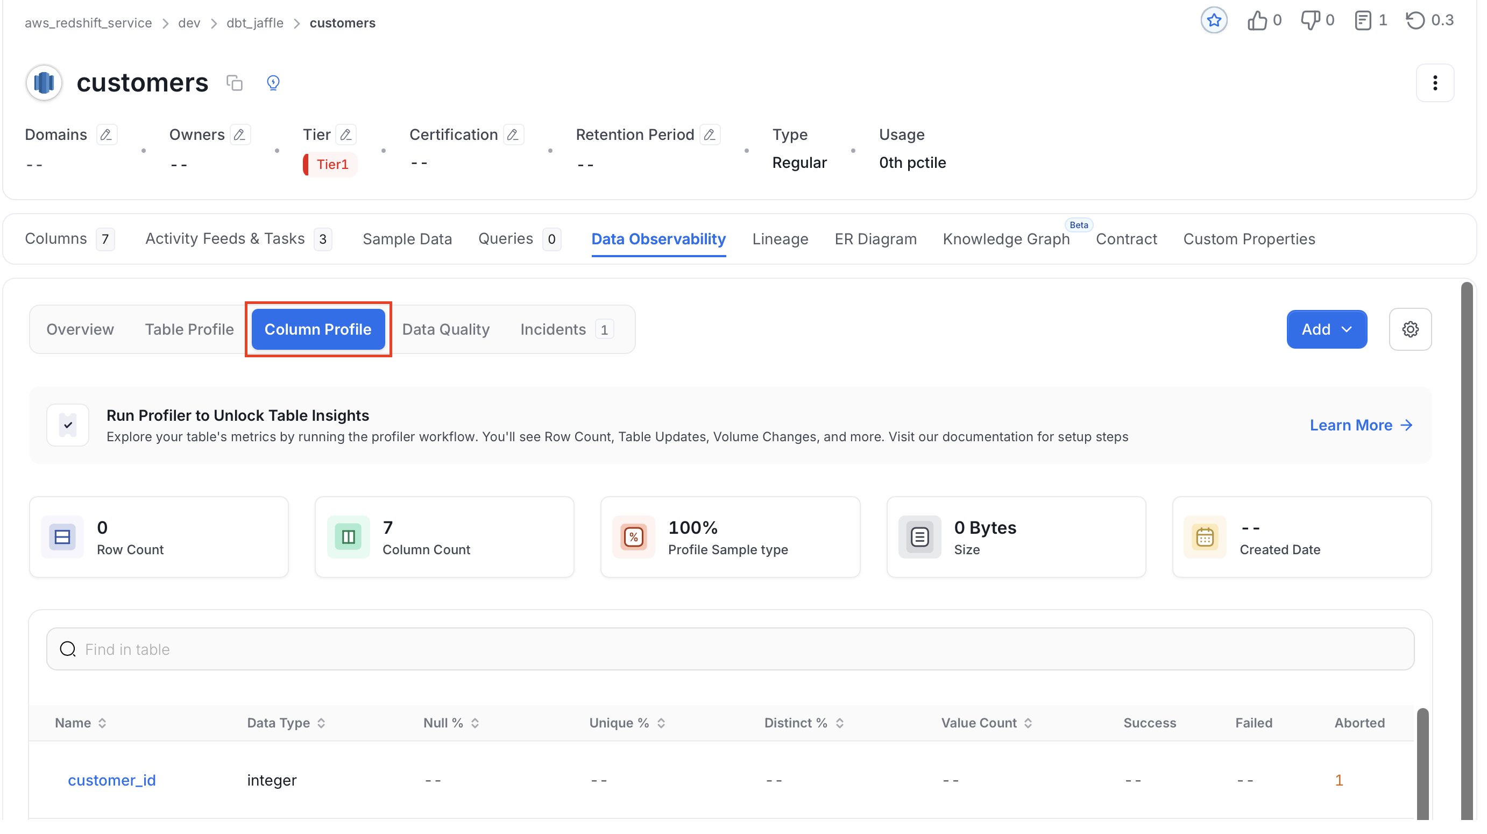Open the three-dot more options menu
The width and height of the screenshot is (1487, 834).
(1434, 83)
